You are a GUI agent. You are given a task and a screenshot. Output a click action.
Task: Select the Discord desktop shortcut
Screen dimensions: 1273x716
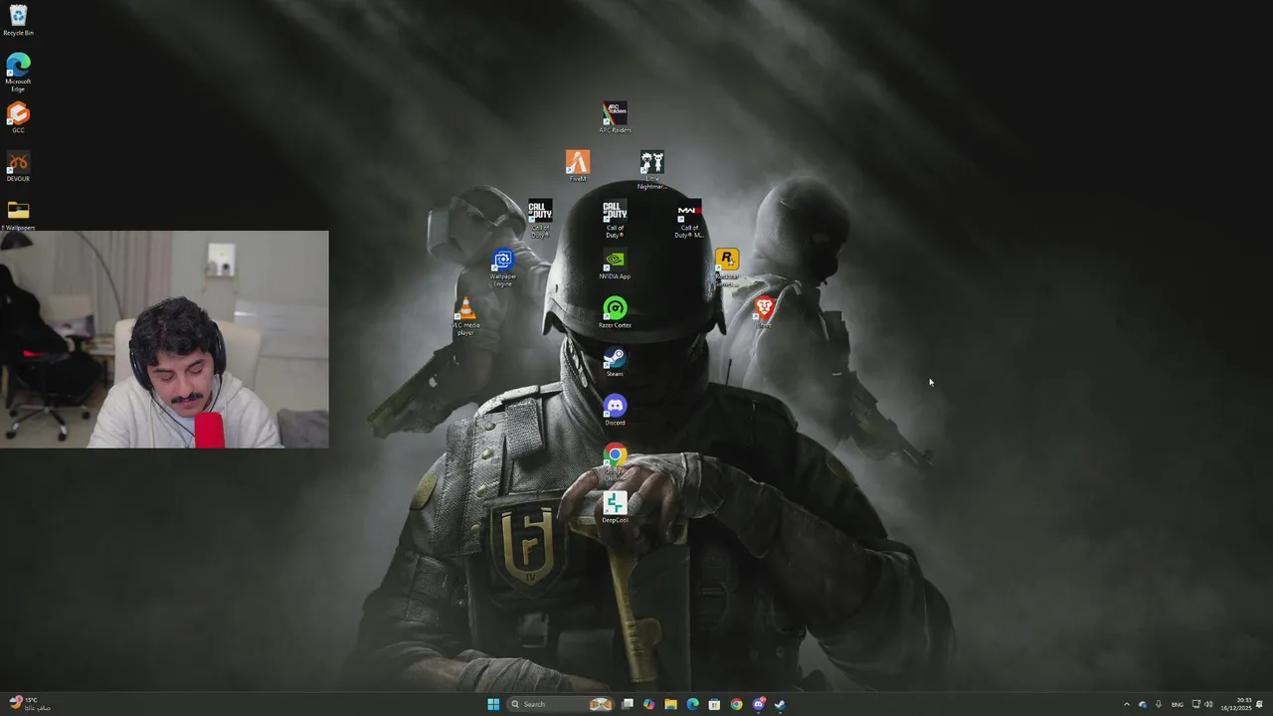coord(615,410)
